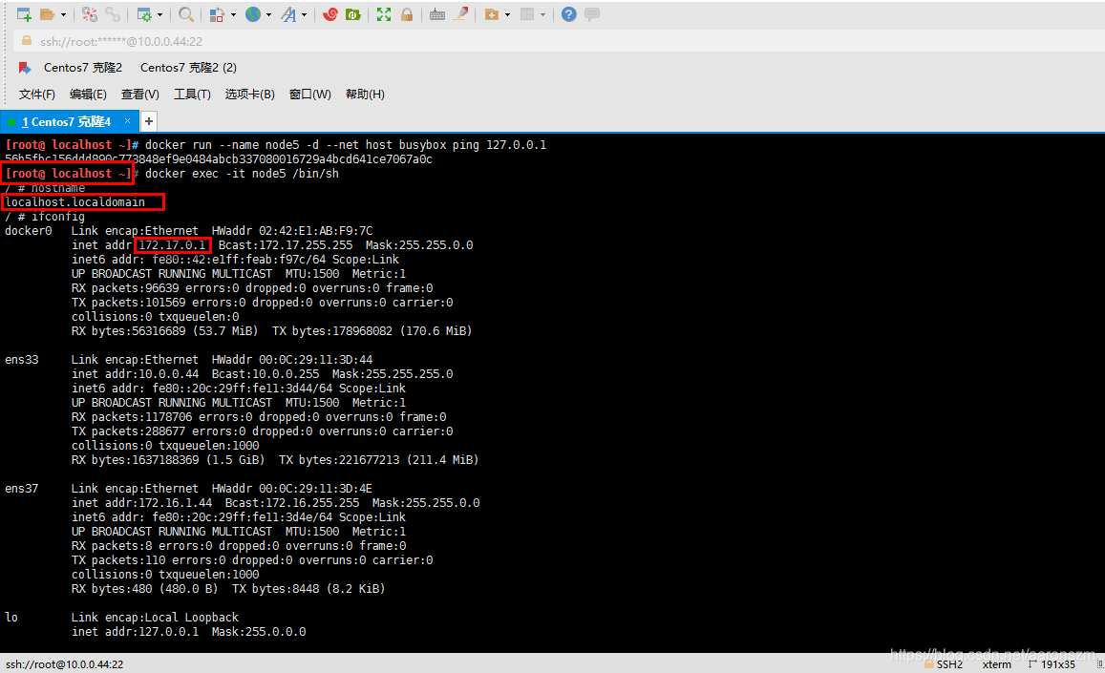Click the green Xmanager icon
Screen dimensions: 1105x673
click(x=353, y=14)
